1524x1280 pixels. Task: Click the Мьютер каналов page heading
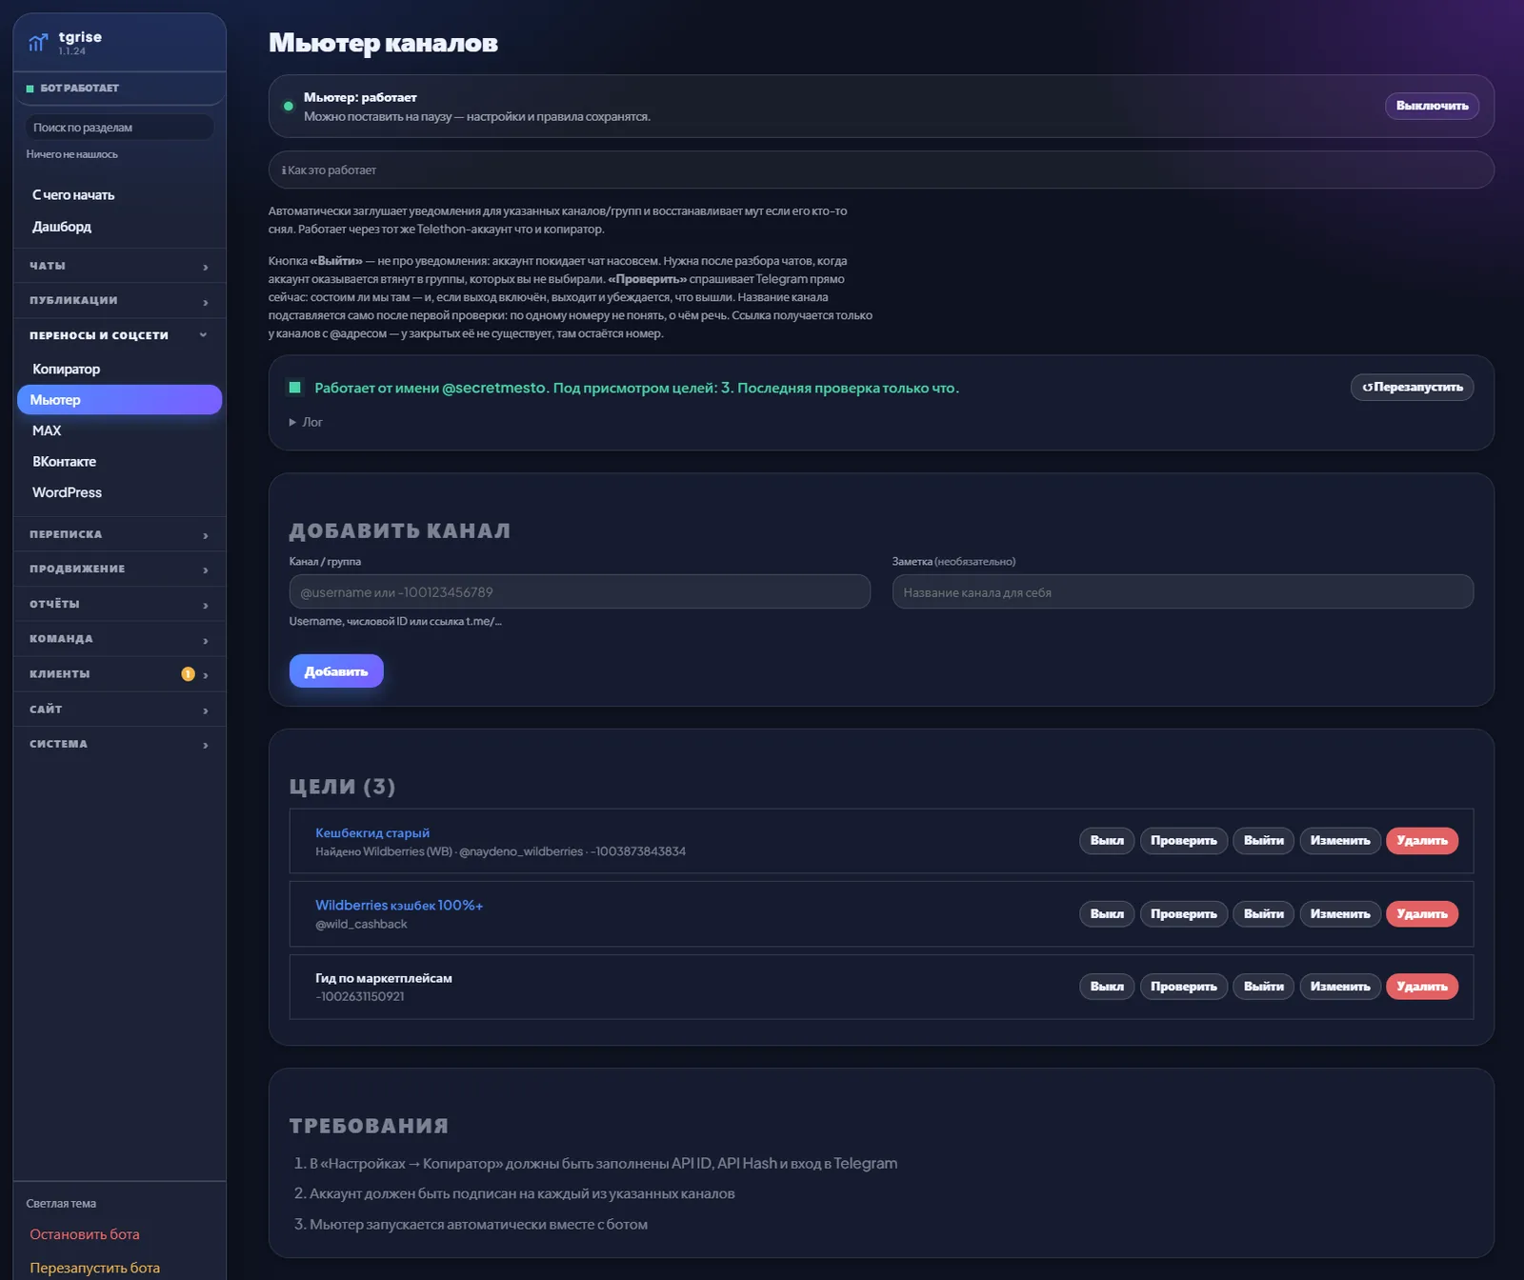383,43
